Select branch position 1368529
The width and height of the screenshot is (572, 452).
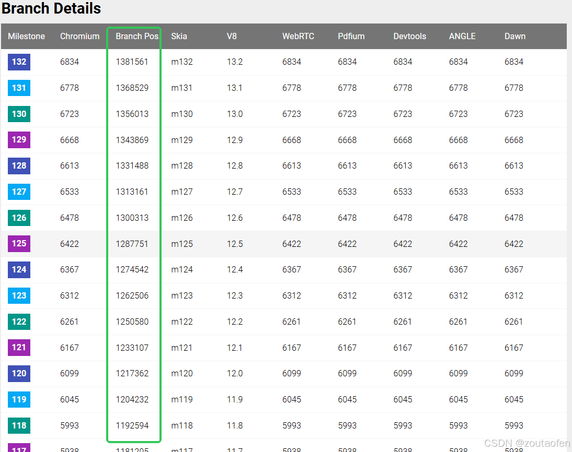[x=132, y=88]
